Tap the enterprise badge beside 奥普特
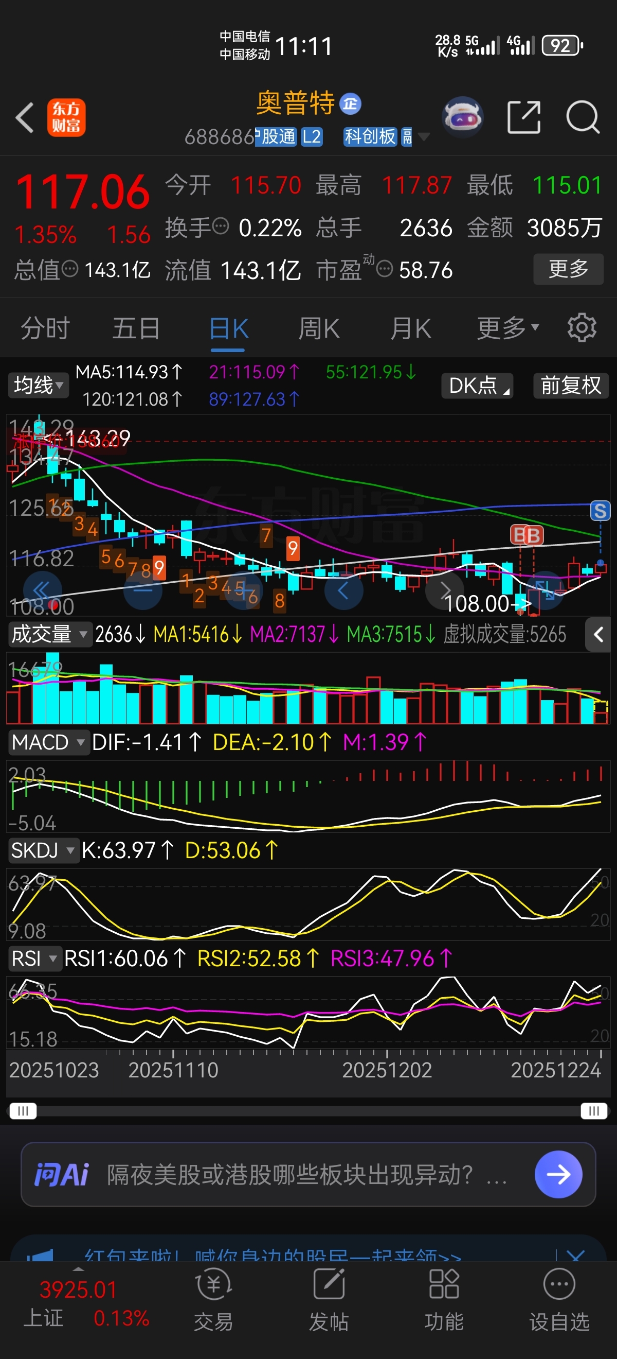Viewport: 617px width, 1359px height. pos(350,104)
